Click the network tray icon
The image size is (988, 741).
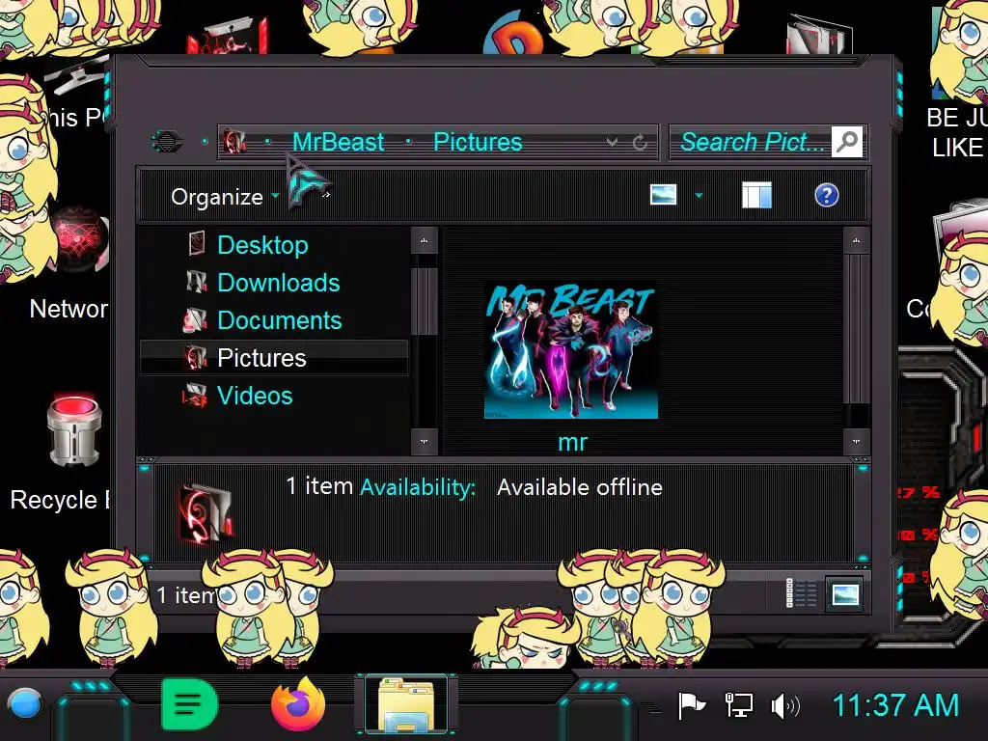738,705
